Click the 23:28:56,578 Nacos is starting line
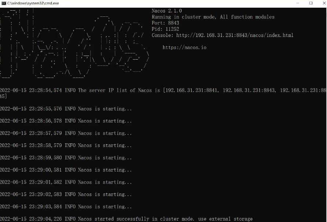Viewport: 327px width, 222px height. [x=66, y=121]
